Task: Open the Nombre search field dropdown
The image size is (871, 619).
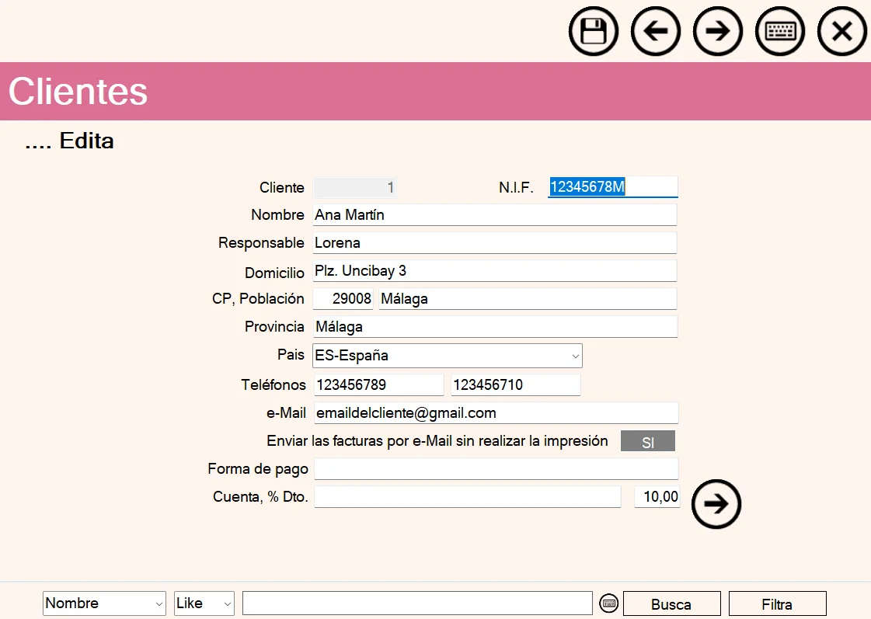Action: pyautogui.click(x=104, y=603)
